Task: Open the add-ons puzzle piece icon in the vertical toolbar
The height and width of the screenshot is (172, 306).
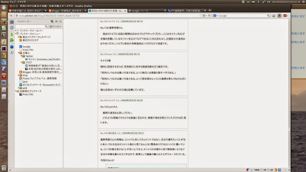Action: 11,40
